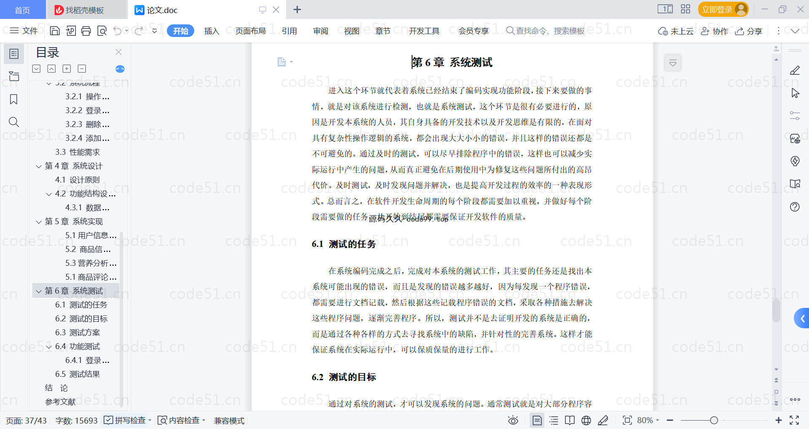The image size is (809, 429).
Task: Open the chapter navigation icon in sidebar
Action: pyautogui.click(x=14, y=76)
